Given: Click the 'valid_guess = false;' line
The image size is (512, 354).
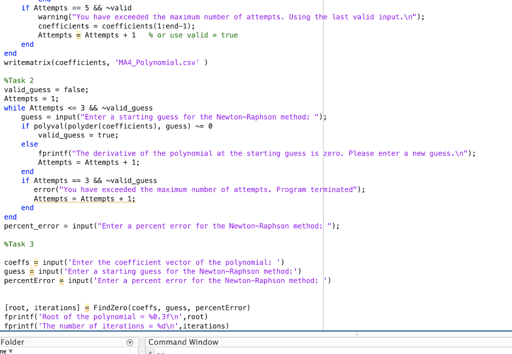Looking at the screenshot, I should [x=46, y=89].
